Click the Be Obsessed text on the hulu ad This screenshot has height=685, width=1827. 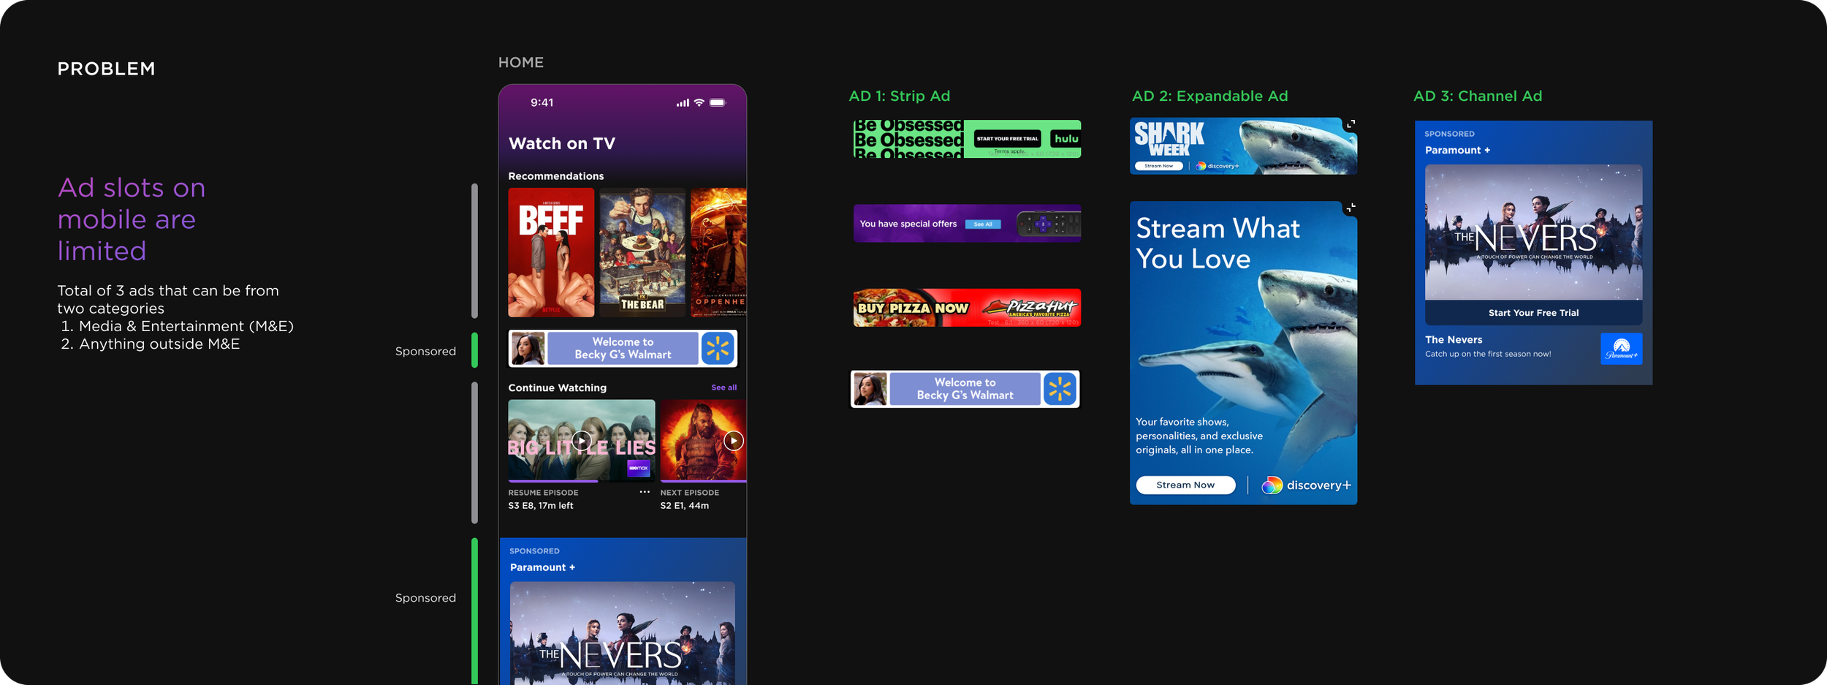(x=908, y=139)
